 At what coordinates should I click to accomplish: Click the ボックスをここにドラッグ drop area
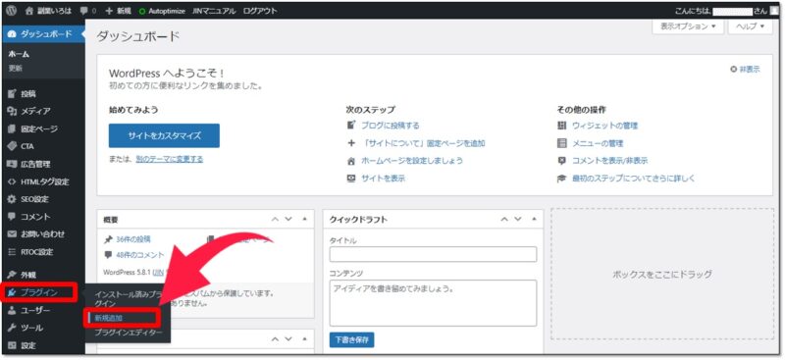[x=661, y=275]
